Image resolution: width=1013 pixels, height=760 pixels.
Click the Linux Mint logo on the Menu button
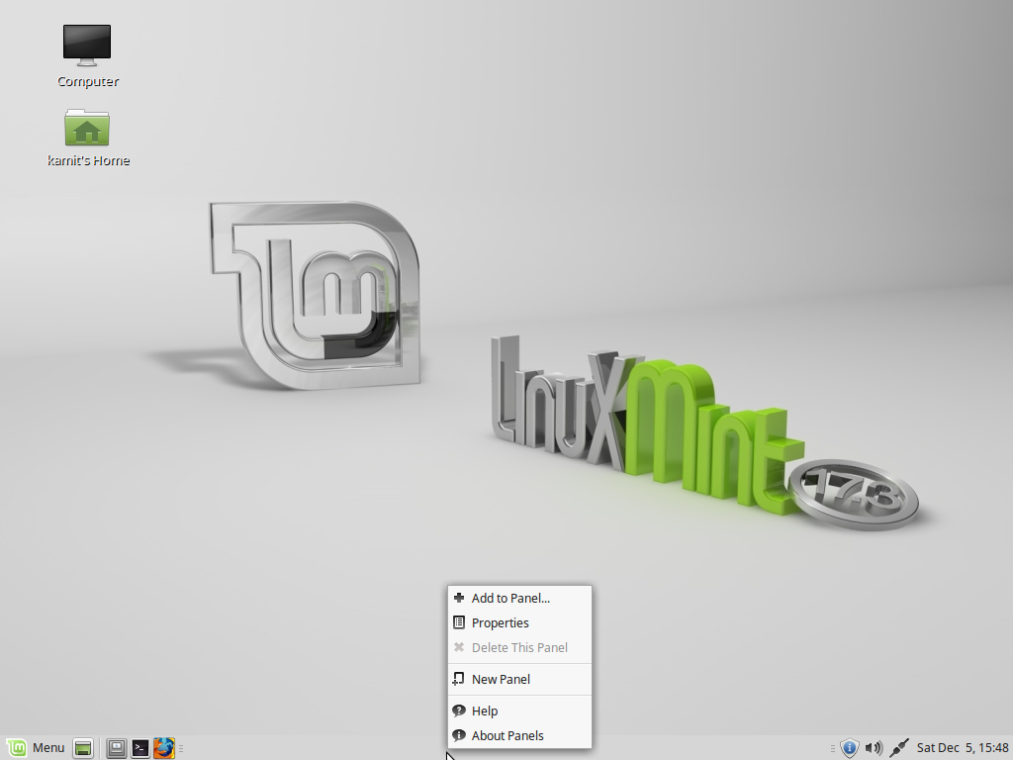(x=18, y=747)
